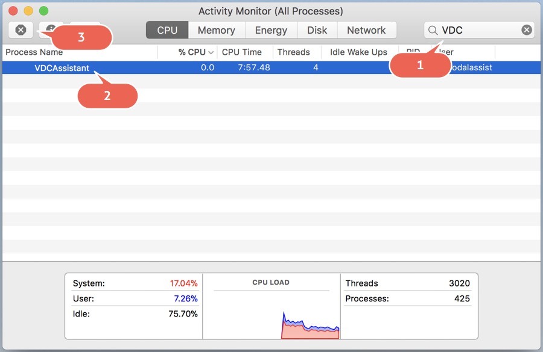This screenshot has width=543, height=352.
Task: Click the User 7.26% value
Action: point(186,298)
